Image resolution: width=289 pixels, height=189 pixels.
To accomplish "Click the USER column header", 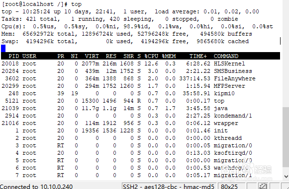I will pyautogui.click(x=29, y=56).
